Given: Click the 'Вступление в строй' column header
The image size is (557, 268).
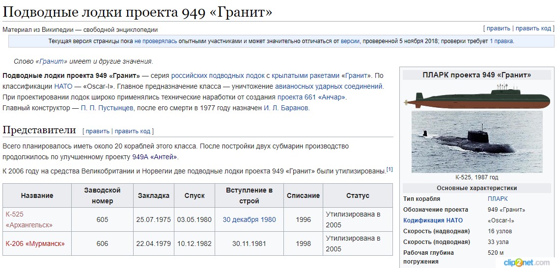Looking at the screenshot, I should click(x=250, y=195).
